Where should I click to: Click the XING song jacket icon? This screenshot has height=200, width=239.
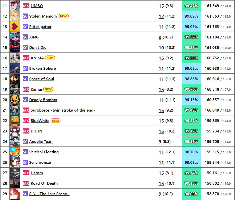15,37
